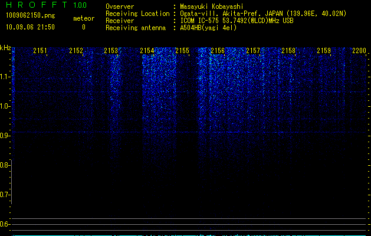Select the Ogata-vill. Akita-Pref. JAPAN location text
Screen dimensions: 371x236
point(263,14)
